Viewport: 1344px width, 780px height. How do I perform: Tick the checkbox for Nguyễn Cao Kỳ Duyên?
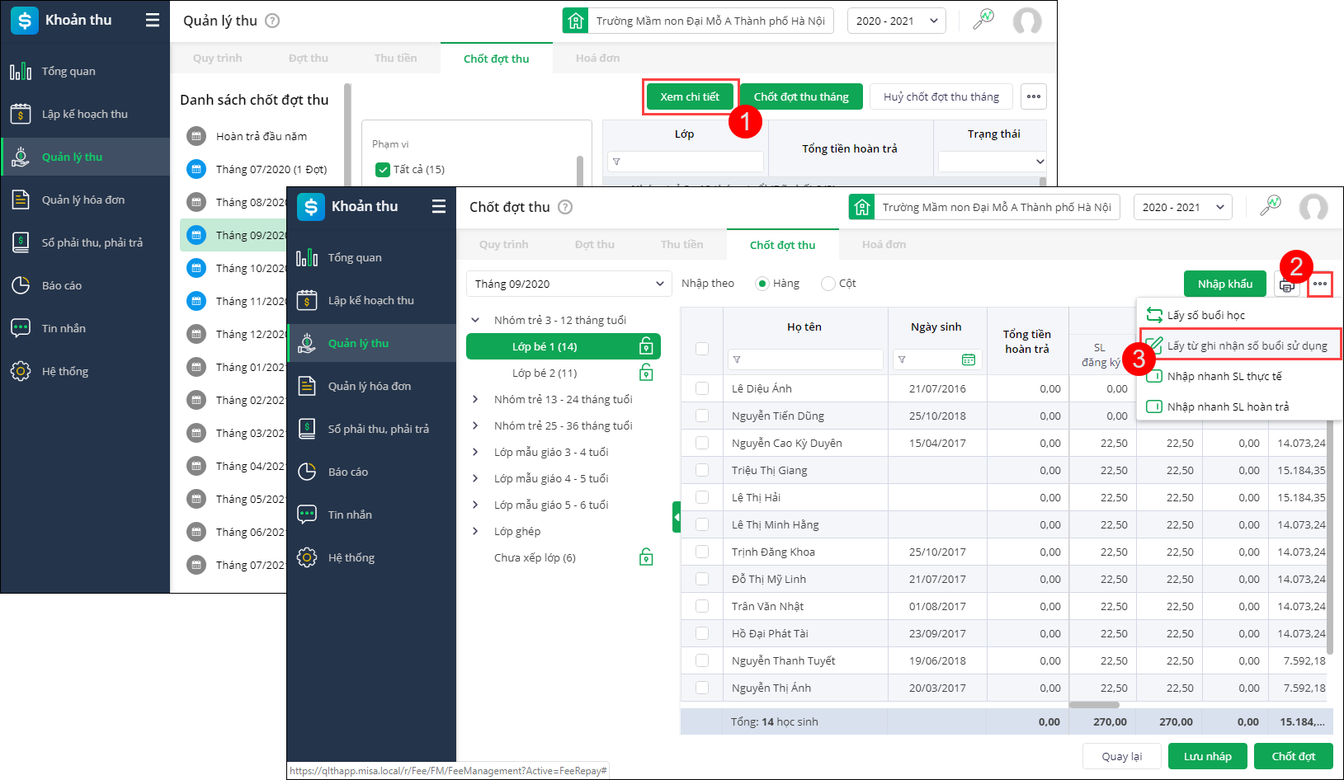pyautogui.click(x=702, y=443)
